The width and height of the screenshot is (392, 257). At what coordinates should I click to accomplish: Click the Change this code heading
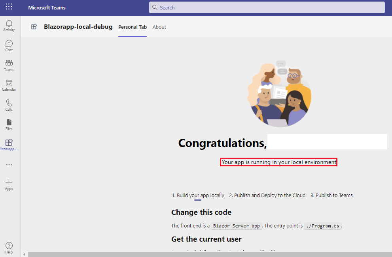pos(201,212)
